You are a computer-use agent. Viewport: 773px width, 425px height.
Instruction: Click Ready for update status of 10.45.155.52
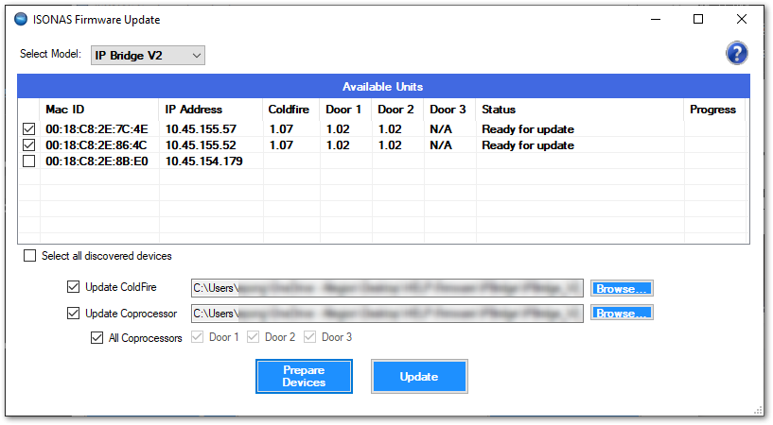coord(528,145)
